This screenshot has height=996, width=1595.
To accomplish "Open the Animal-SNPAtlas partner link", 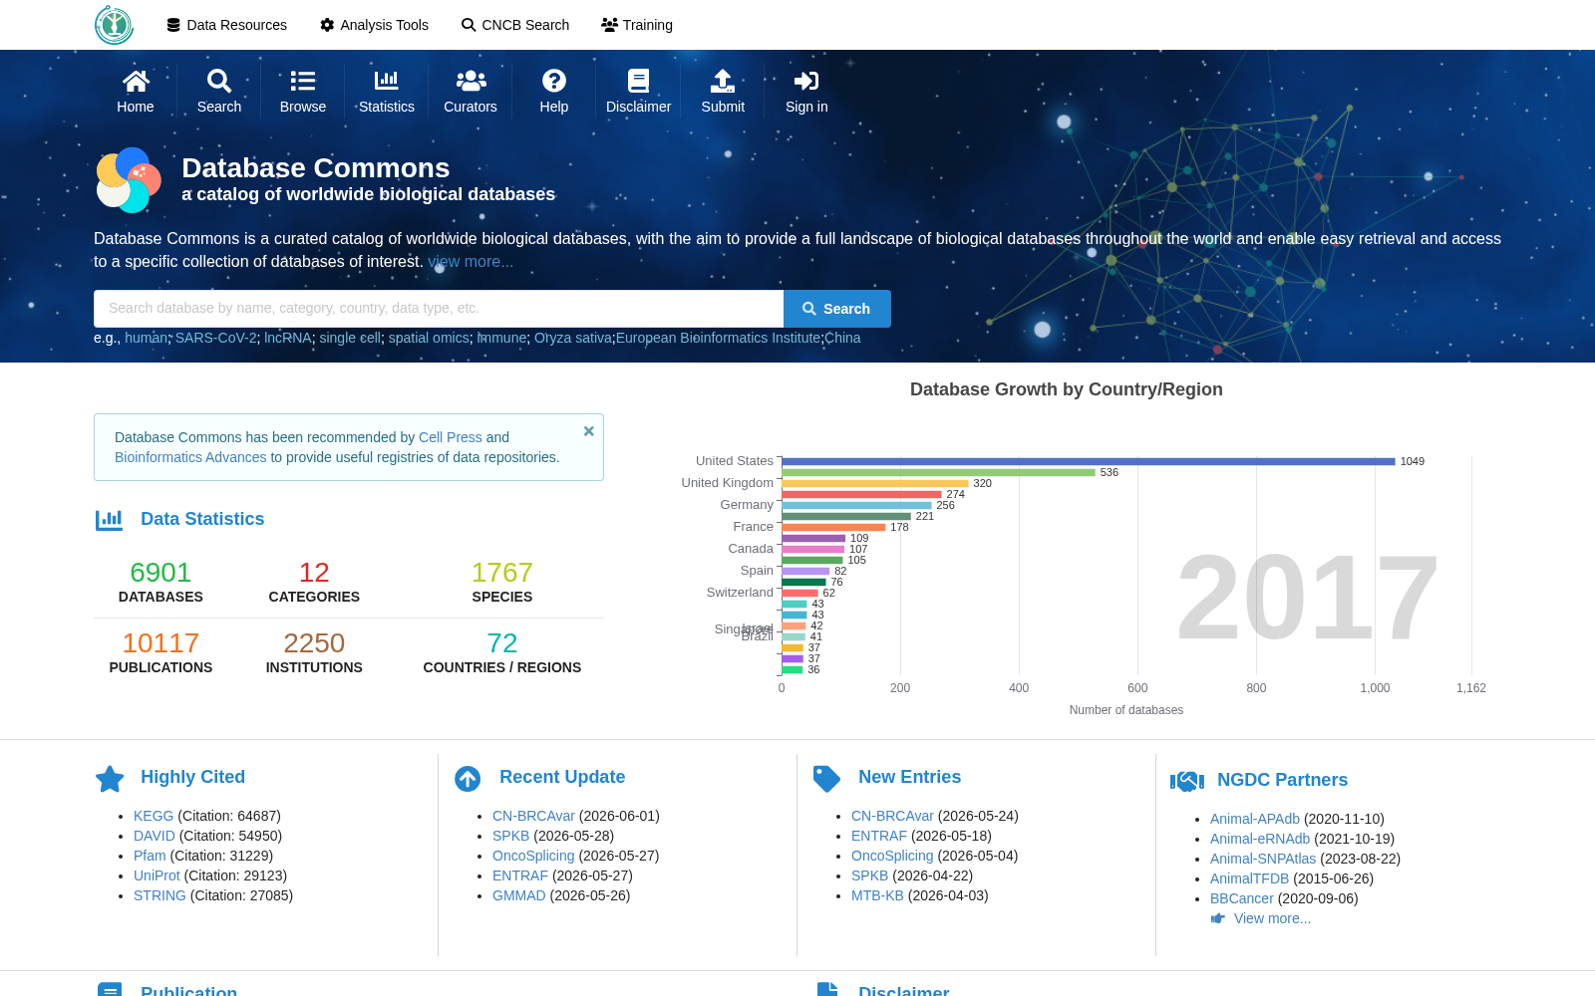I will pyautogui.click(x=1263, y=859).
